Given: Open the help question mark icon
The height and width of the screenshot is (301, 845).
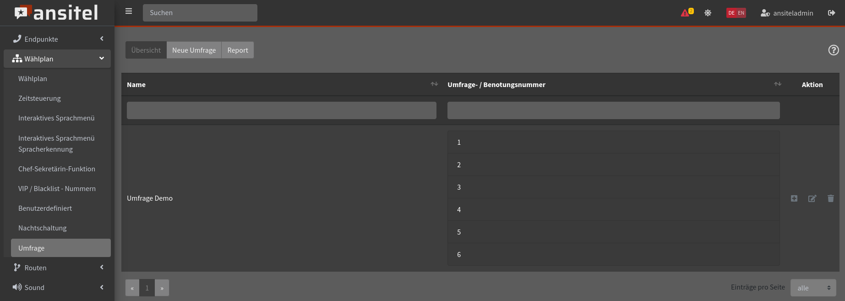Looking at the screenshot, I should click(834, 50).
